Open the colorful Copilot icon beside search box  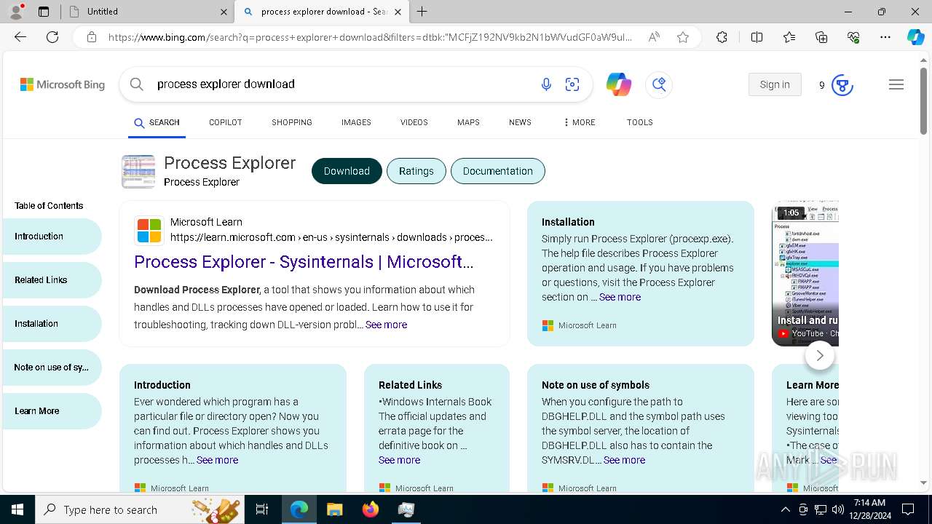pos(619,84)
